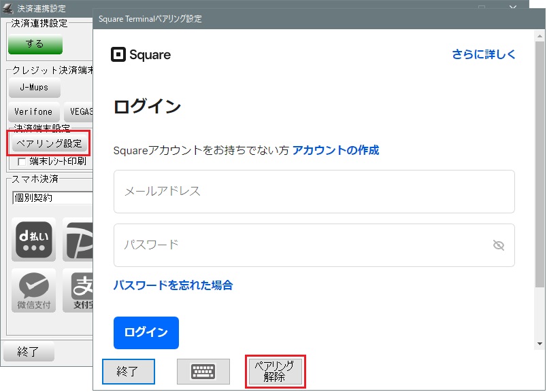
Task: Choose the 微信支付 WeChat Pay icon
Action: [34, 291]
